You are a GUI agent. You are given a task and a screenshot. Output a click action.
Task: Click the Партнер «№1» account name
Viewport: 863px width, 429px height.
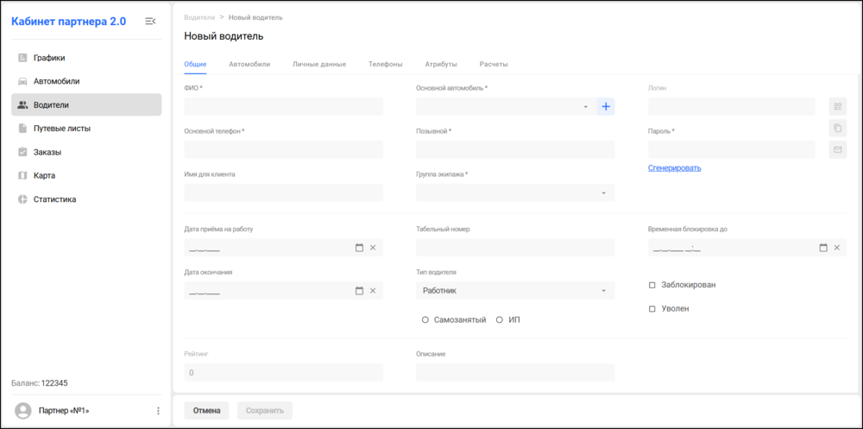tap(64, 411)
